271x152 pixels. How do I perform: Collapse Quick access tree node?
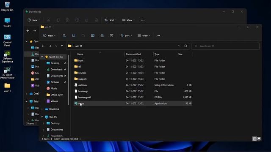(42, 57)
